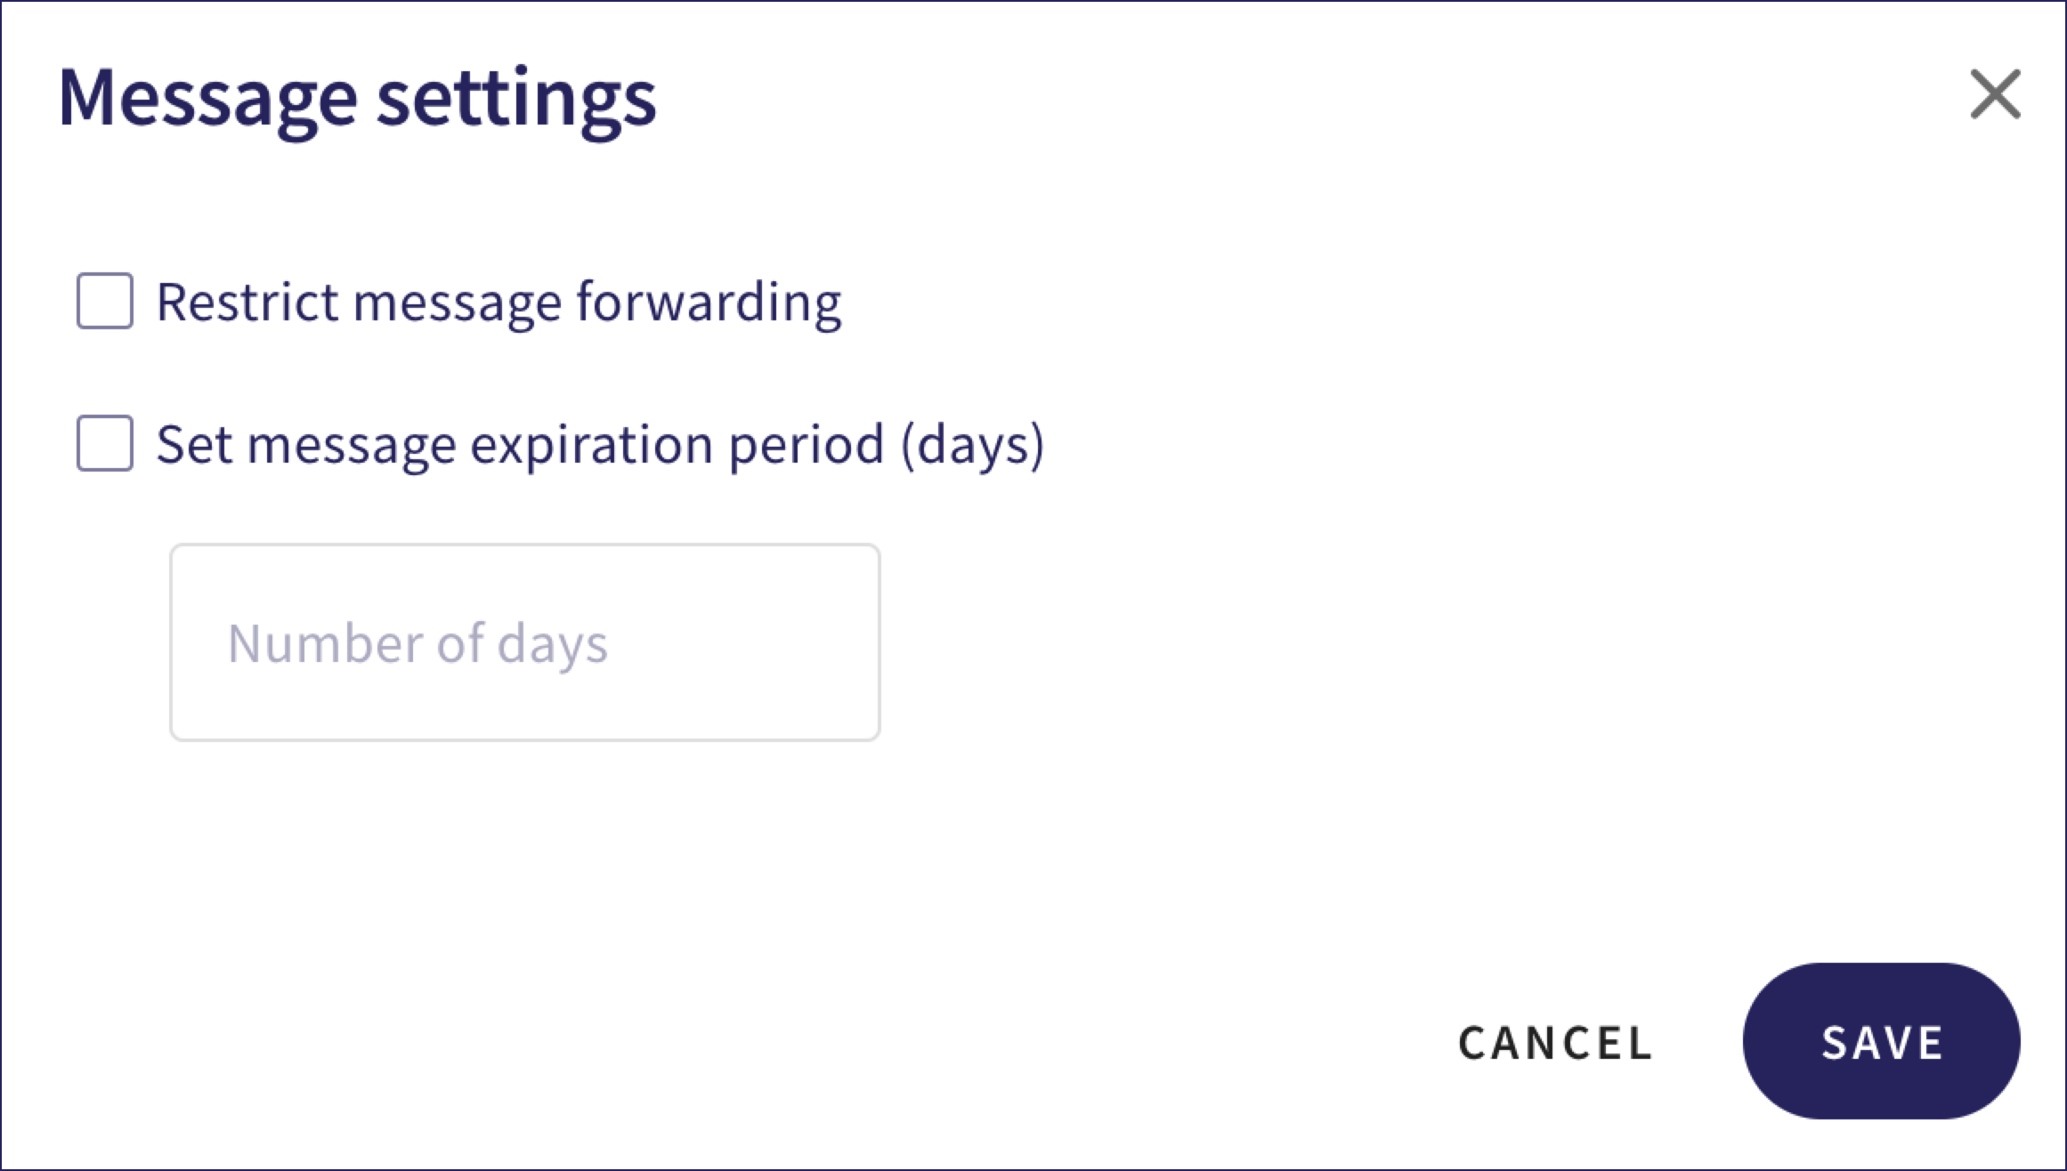
Task: Toggle the forwarding restriction box
Action: (x=105, y=301)
